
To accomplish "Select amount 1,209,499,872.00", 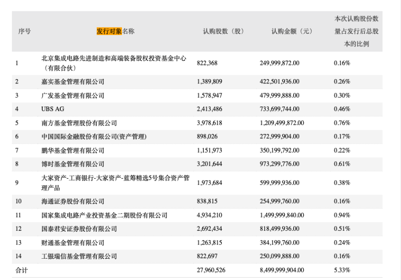I will 282,123.
